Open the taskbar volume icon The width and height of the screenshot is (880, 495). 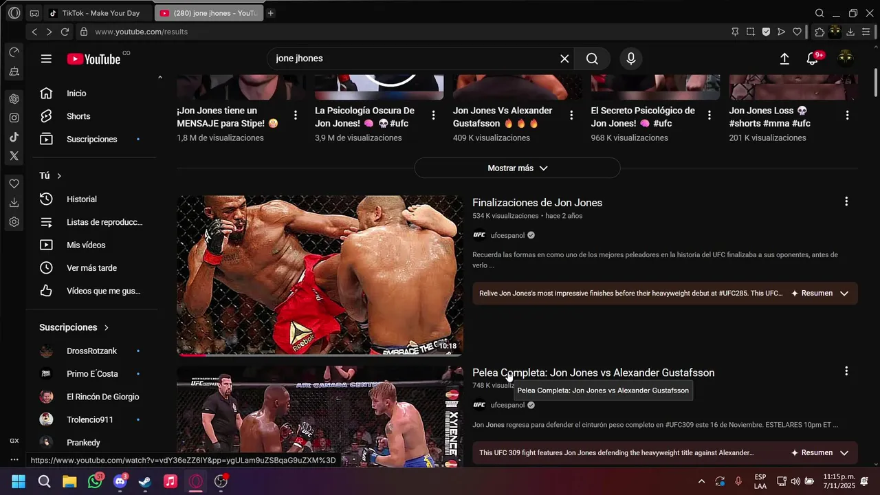click(795, 481)
